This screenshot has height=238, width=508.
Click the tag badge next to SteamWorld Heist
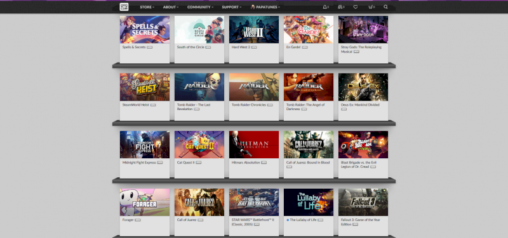153,105
